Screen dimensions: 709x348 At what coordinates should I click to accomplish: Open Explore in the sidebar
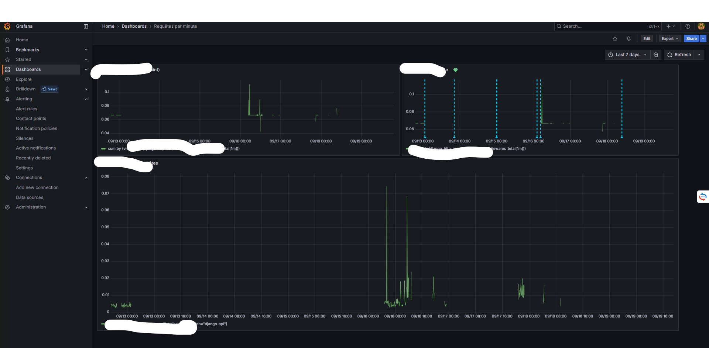point(24,79)
